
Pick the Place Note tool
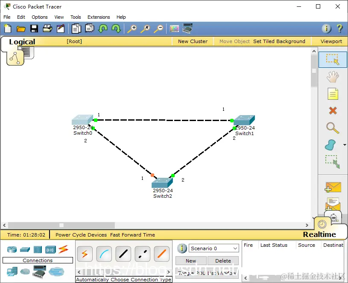point(333,94)
